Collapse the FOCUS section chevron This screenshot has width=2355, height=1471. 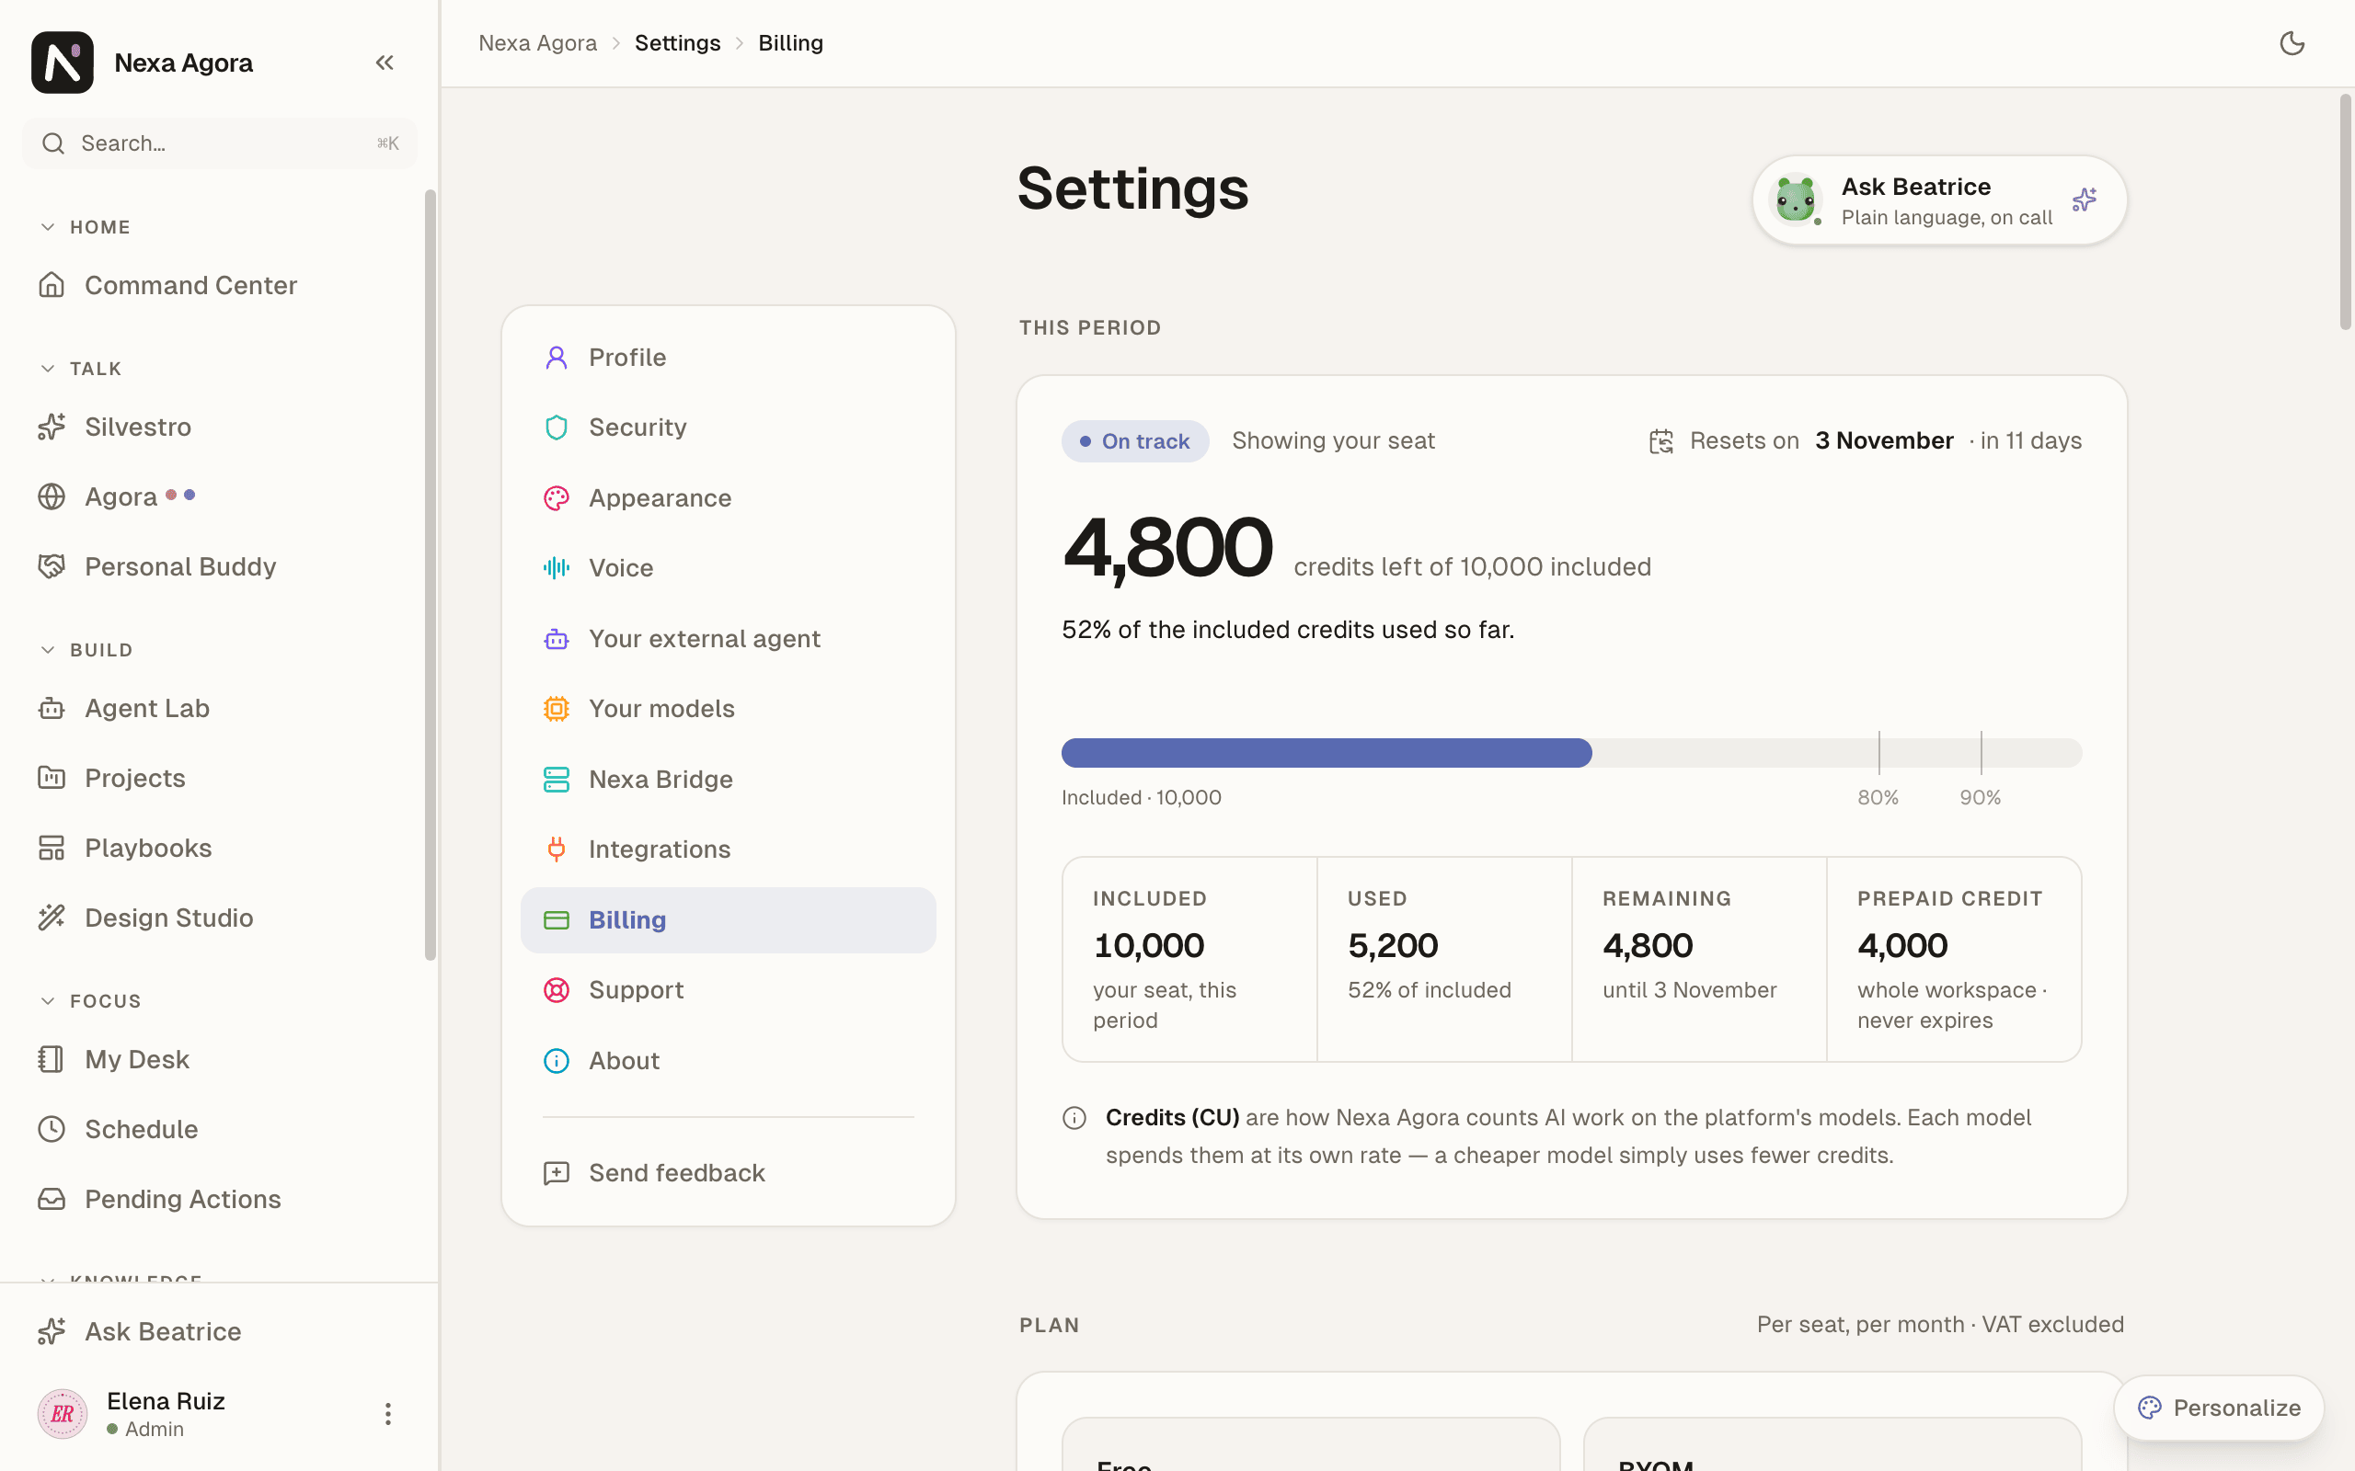coord(48,1001)
